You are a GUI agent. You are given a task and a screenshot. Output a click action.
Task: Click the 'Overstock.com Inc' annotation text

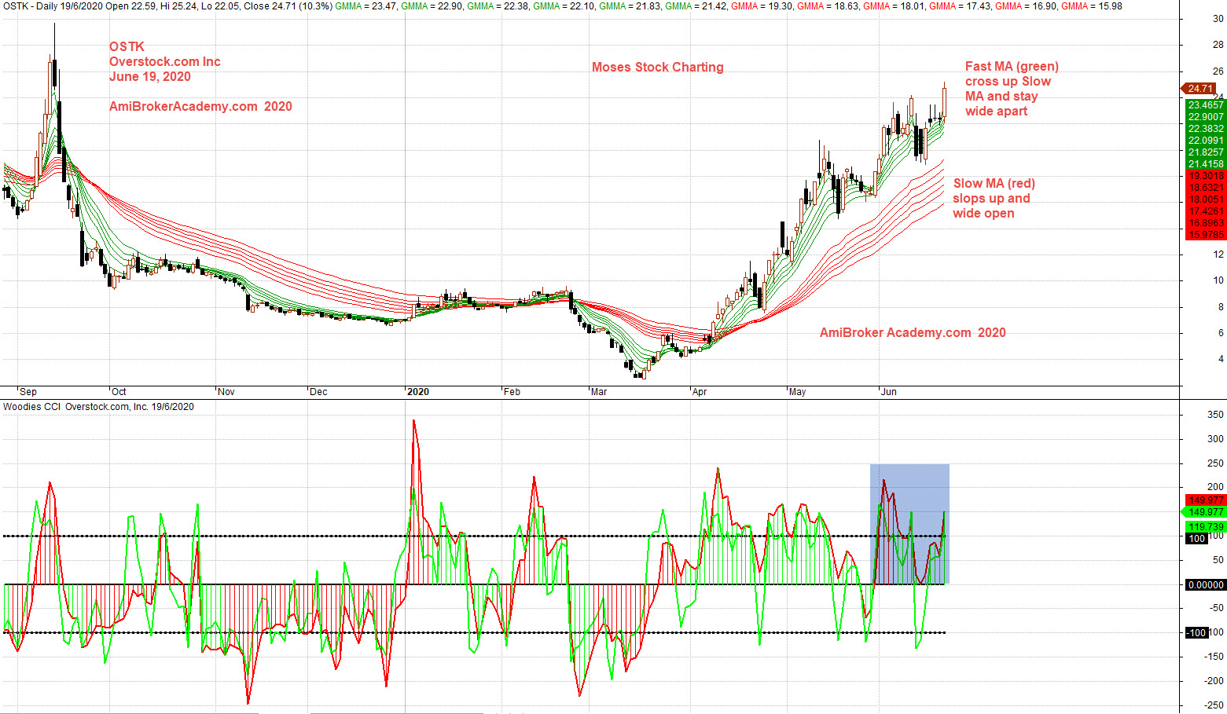165,62
